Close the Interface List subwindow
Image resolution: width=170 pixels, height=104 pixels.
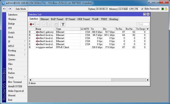pos(148,14)
